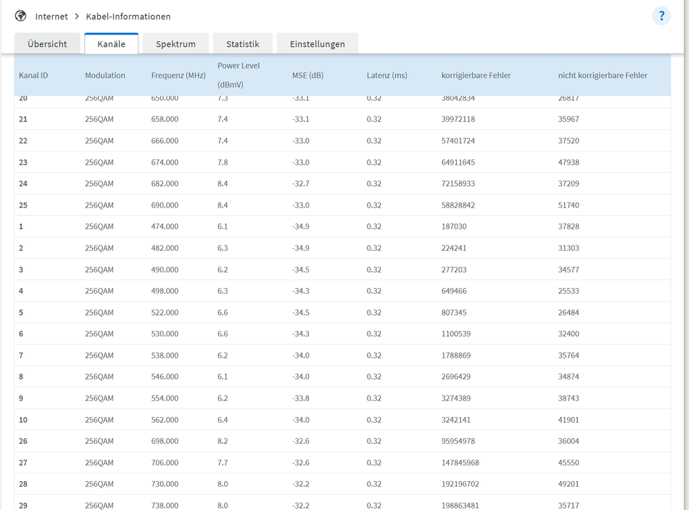This screenshot has height=510, width=689.
Task: Click Kanal ID 10 cell
Action: click(x=23, y=420)
